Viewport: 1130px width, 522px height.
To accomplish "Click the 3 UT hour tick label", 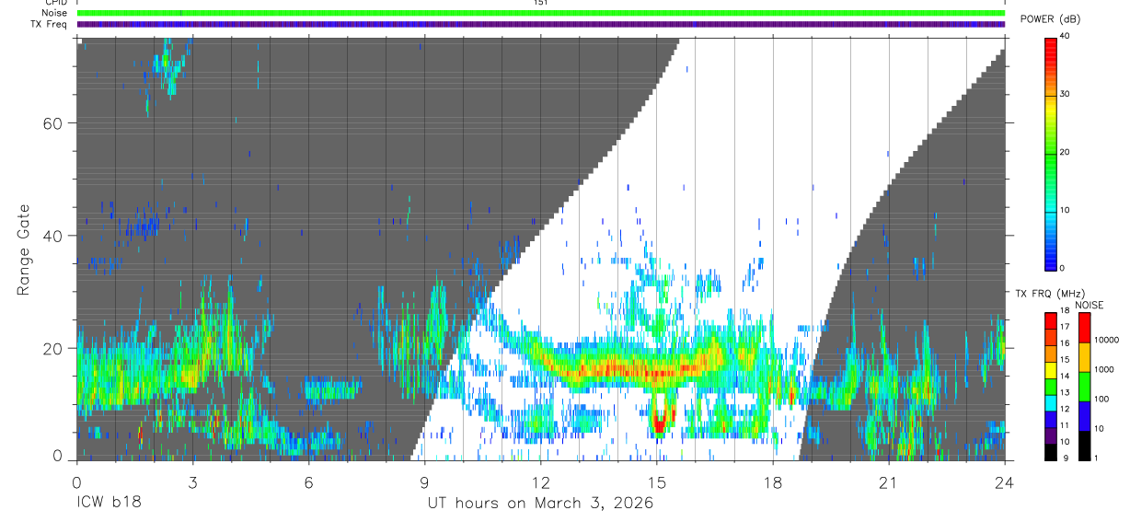I will (192, 482).
